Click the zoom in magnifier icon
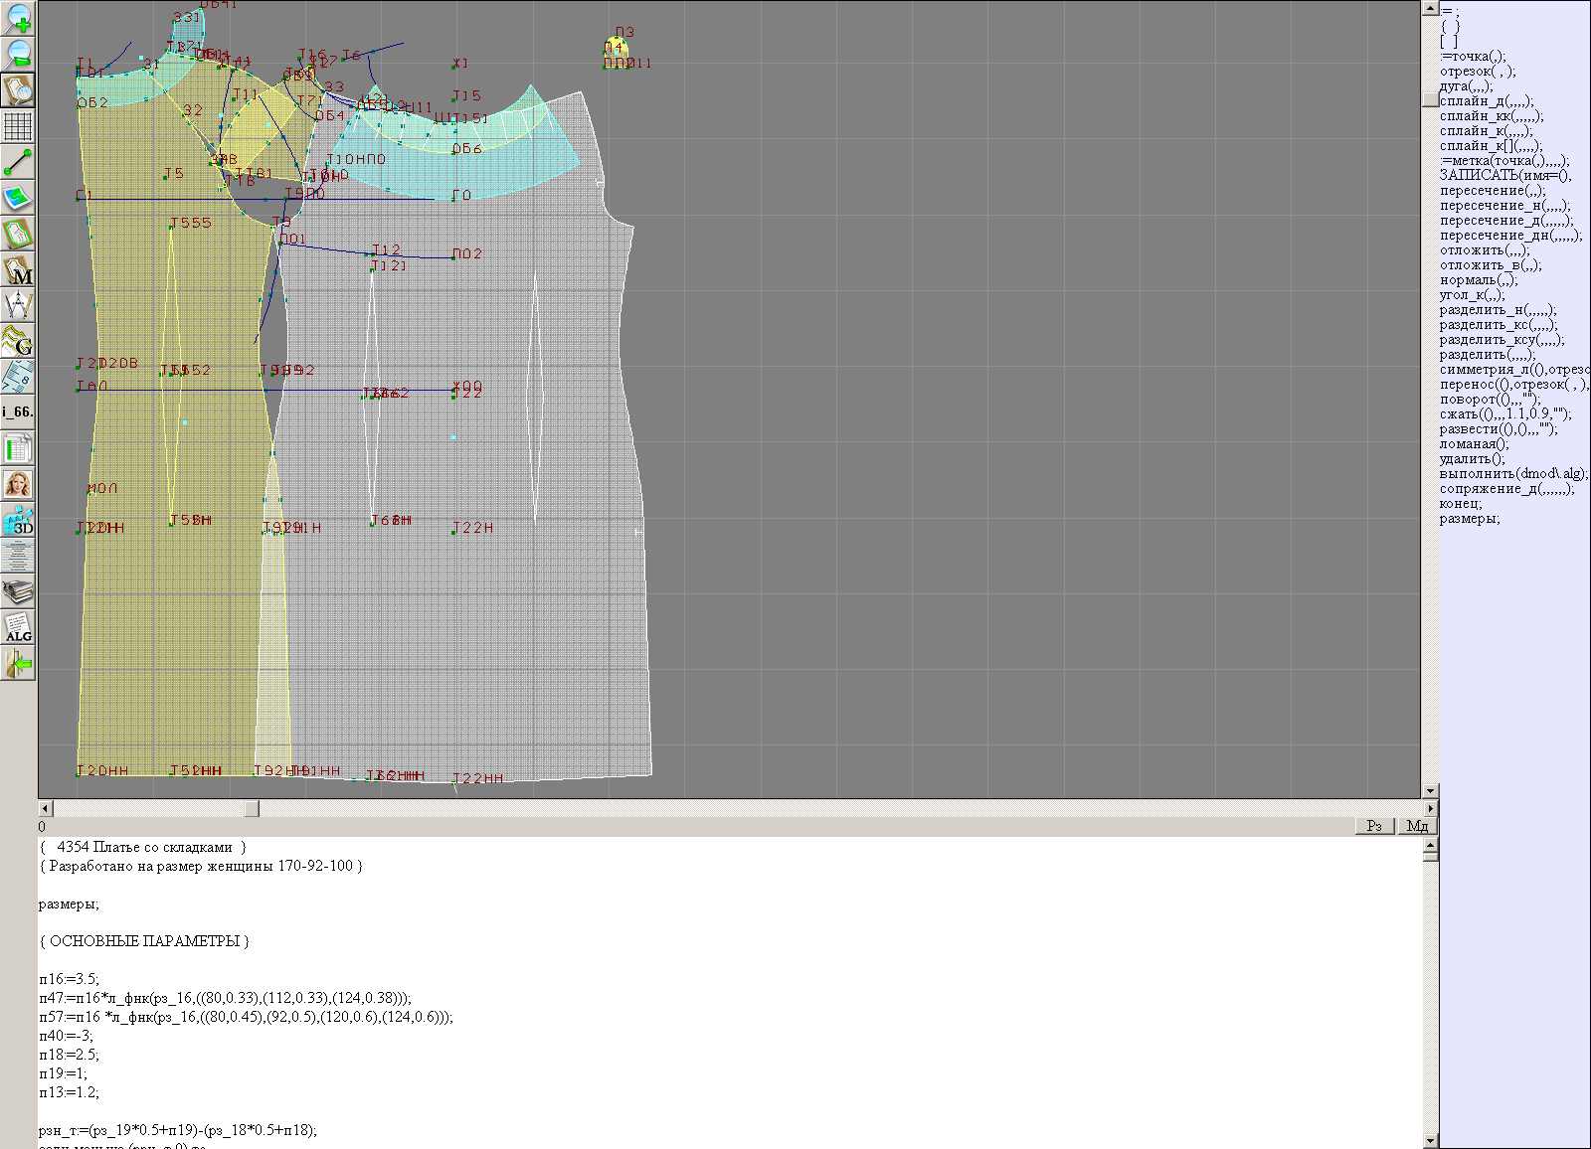 (18, 18)
